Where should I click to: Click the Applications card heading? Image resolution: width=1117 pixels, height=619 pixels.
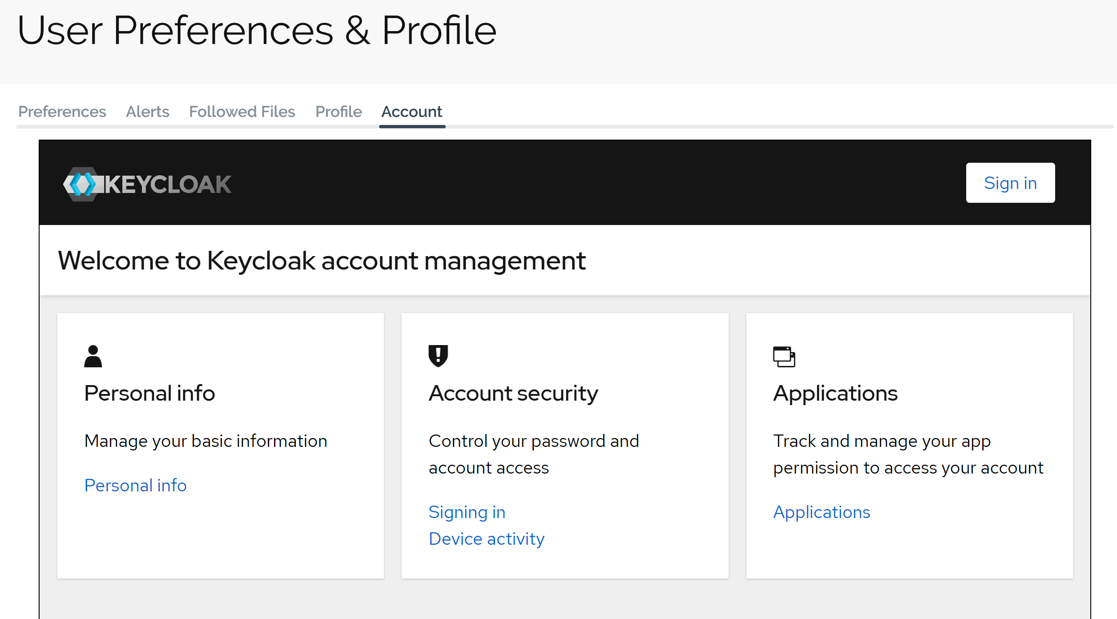[x=835, y=393]
